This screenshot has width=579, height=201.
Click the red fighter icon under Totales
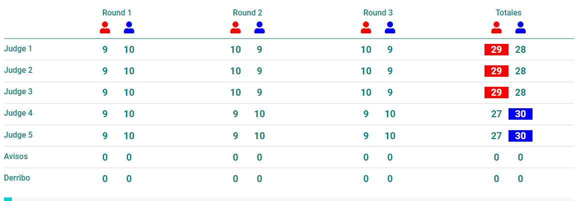coord(496,27)
